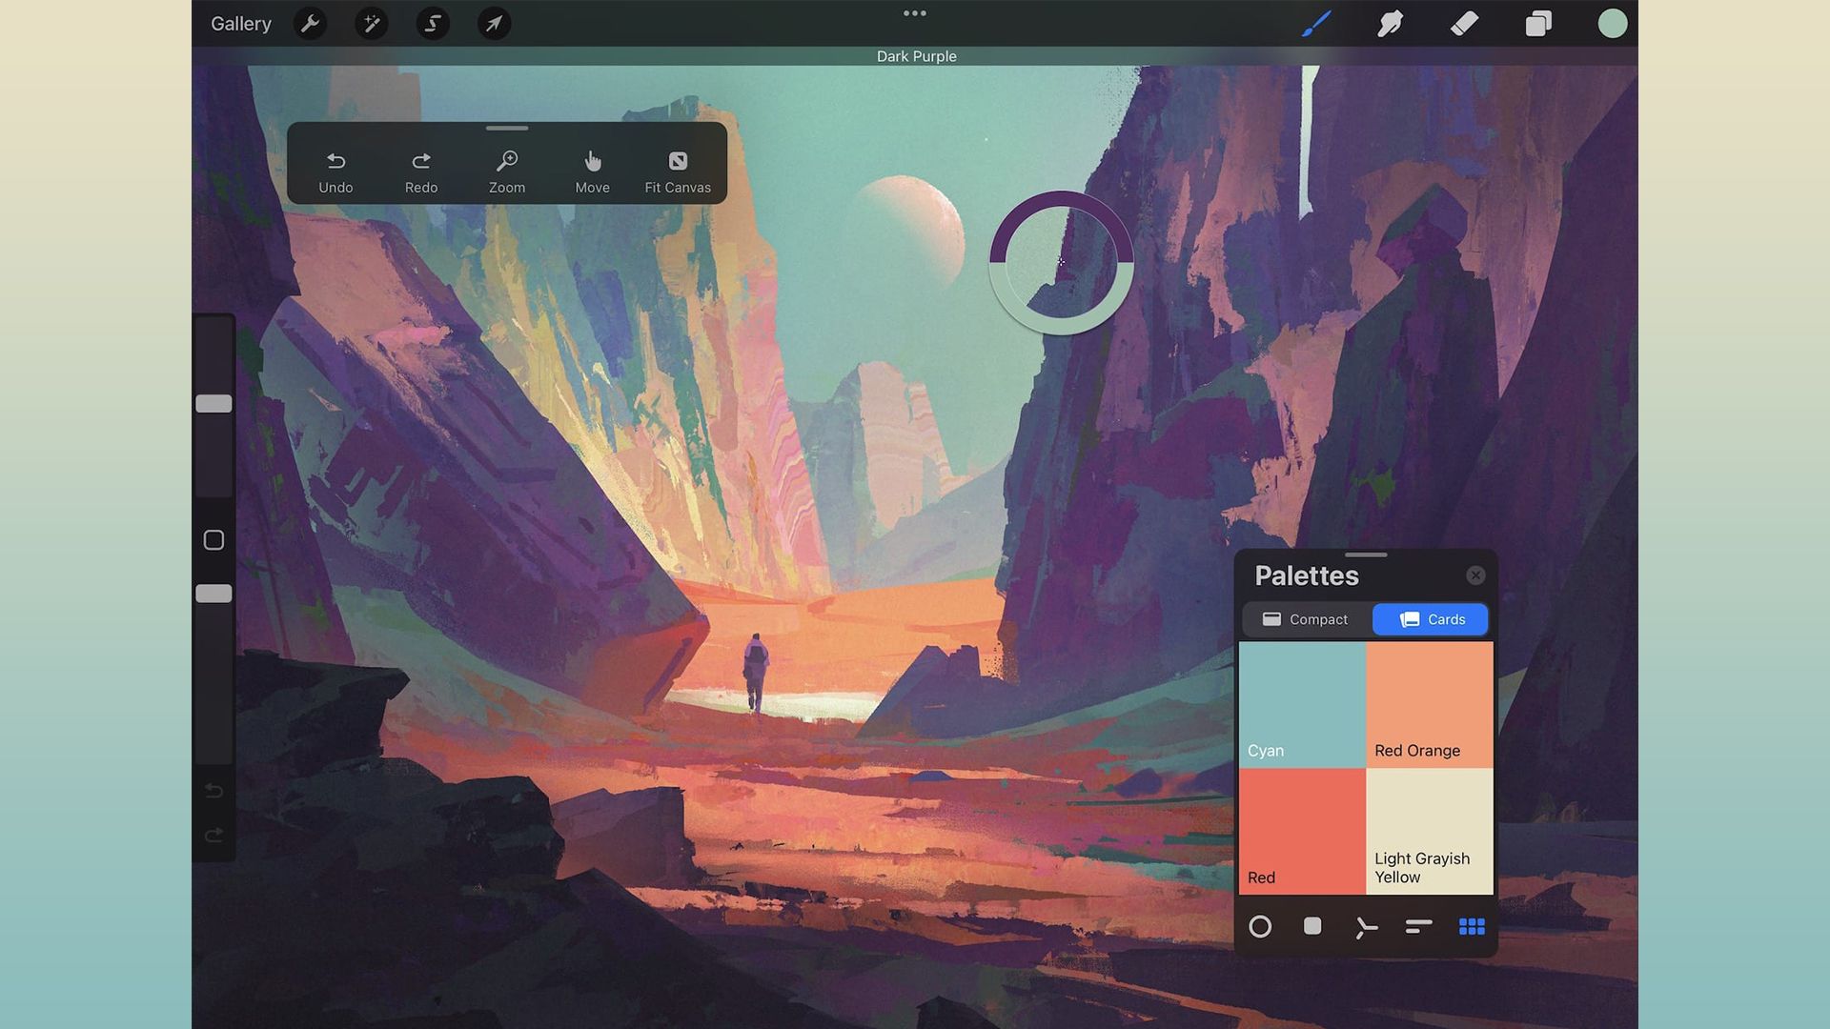The width and height of the screenshot is (1830, 1029).
Task: Activate the Selection tool
Action: point(432,24)
